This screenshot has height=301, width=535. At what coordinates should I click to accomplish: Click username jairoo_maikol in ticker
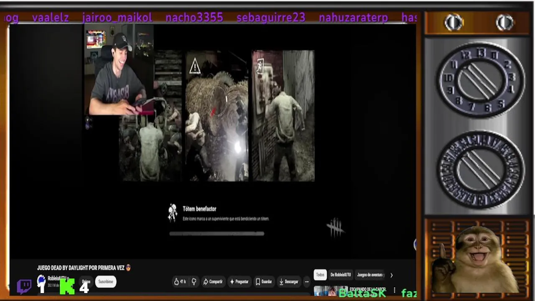117,18
